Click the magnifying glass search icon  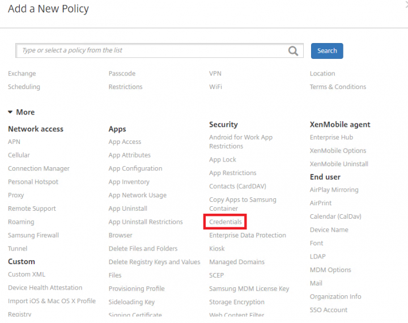293,51
